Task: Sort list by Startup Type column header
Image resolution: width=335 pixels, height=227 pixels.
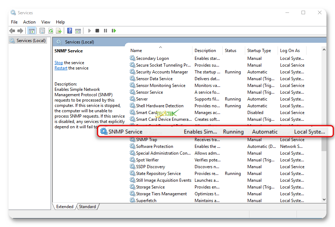Action: (x=259, y=51)
